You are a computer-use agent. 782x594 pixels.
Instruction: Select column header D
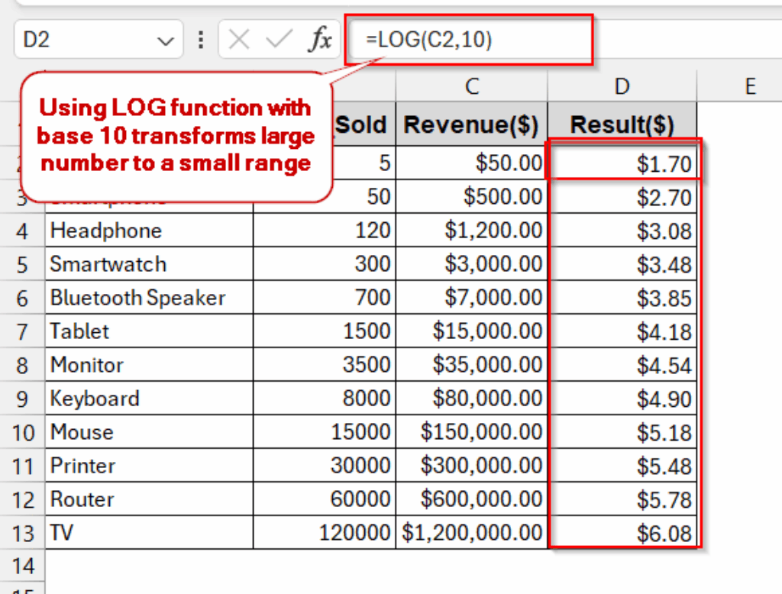[621, 86]
